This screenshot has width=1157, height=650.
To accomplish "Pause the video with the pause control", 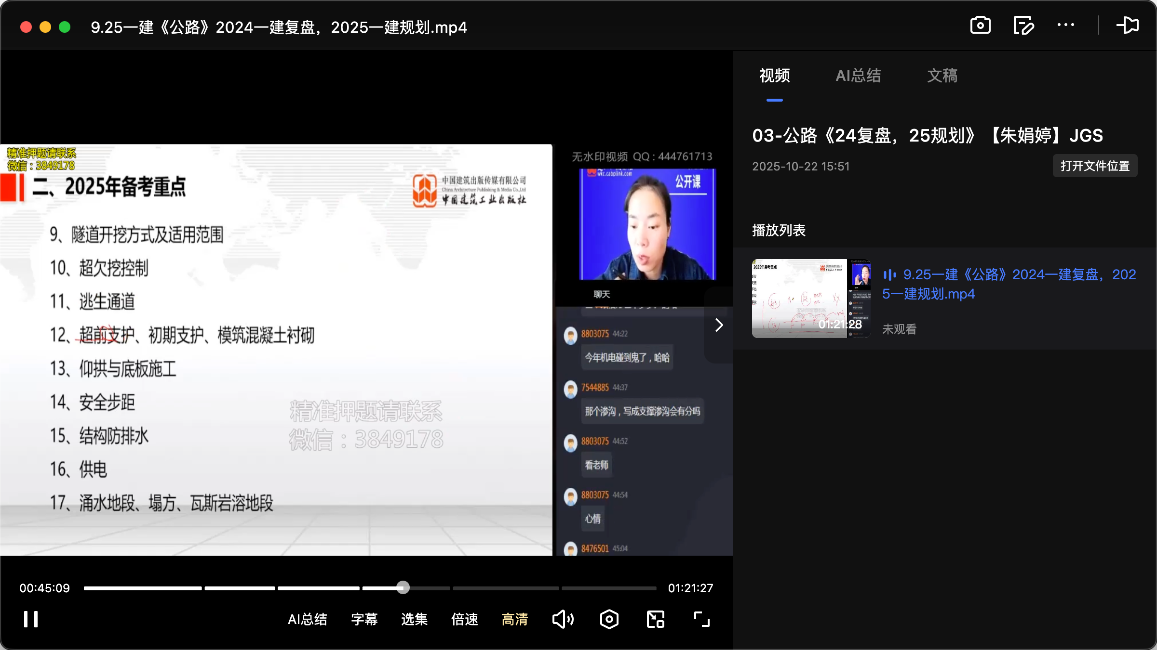I will (30, 620).
